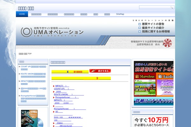Open the HOME navigation tab
The image size is (191, 127).
pos(22,14)
